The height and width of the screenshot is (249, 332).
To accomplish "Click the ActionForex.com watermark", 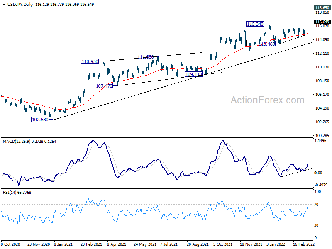I will 267,100.
